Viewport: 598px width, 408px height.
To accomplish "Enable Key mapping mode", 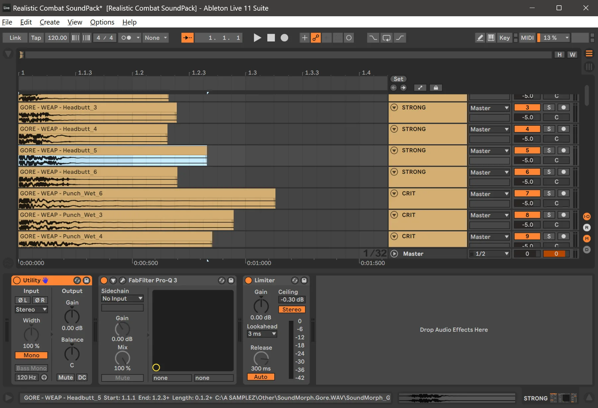I will pyautogui.click(x=504, y=37).
